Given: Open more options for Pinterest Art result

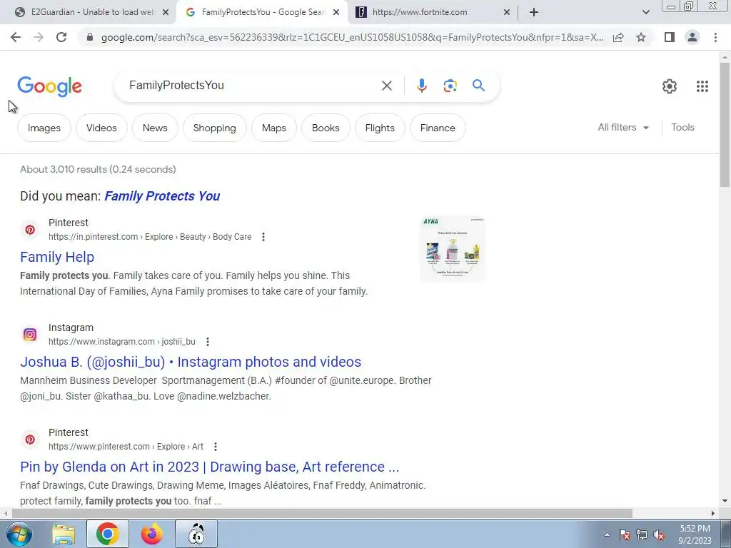Looking at the screenshot, I should click(216, 447).
